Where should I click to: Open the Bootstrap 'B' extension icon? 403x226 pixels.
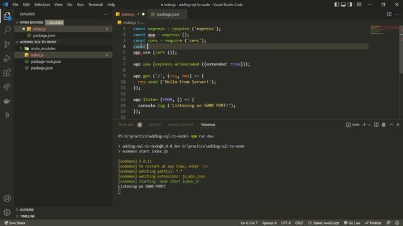[7, 115]
